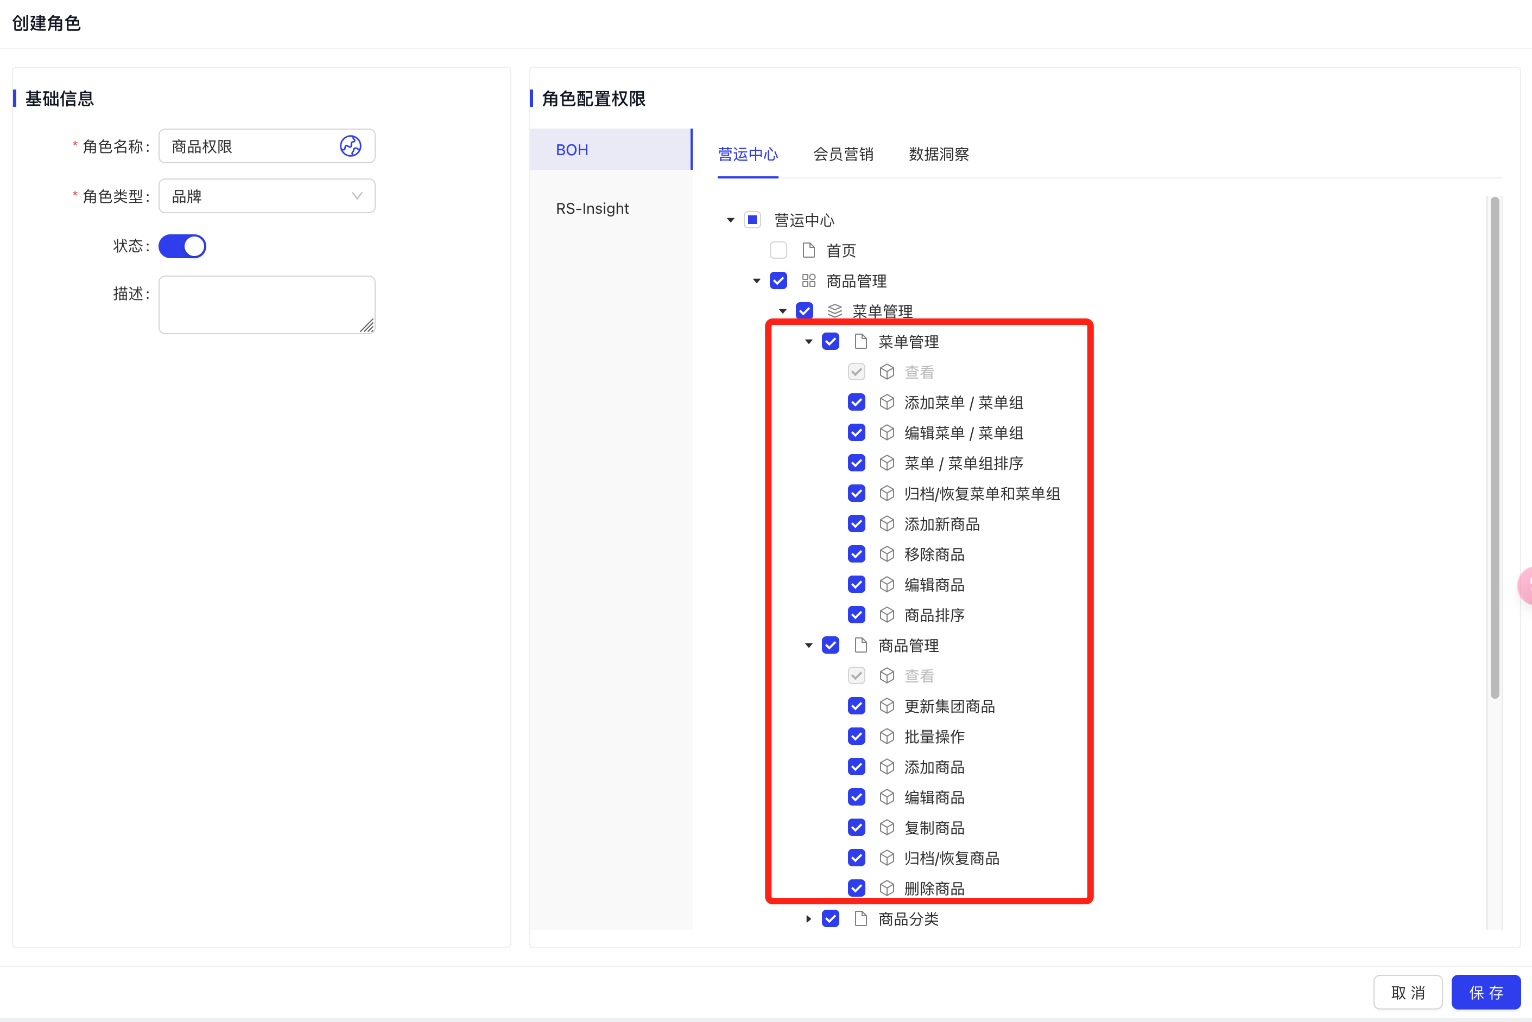Click cube icon next to 复制商品
This screenshot has height=1022, width=1532.
point(887,827)
